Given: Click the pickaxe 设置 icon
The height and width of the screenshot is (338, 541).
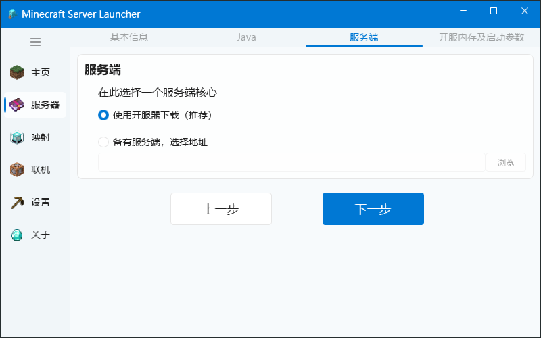Looking at the screenshot, I should point(18,202).
